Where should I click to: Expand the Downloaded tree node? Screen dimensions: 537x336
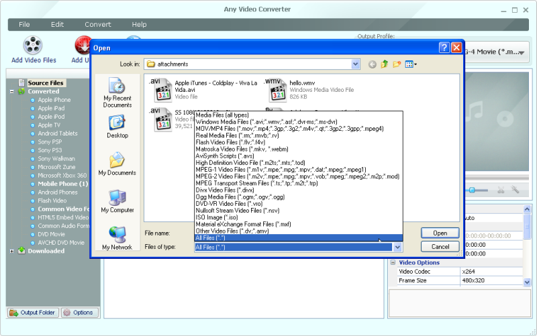[x=12, y=251]
